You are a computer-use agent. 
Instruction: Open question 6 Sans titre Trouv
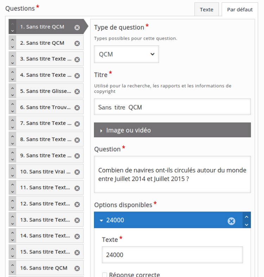(45, 107)
